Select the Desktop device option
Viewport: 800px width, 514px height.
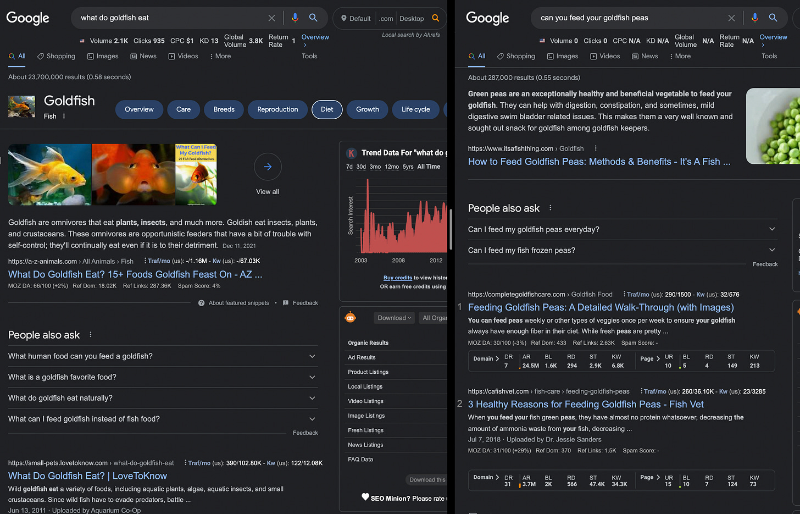[412, 19]
